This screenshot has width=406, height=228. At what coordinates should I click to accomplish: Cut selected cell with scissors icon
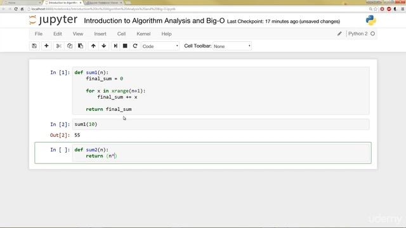pos(59,46)
